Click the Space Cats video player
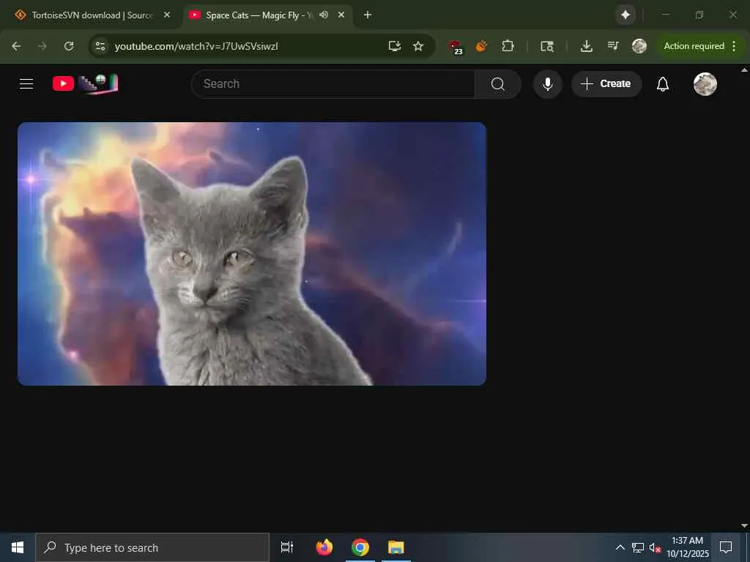 252,253
